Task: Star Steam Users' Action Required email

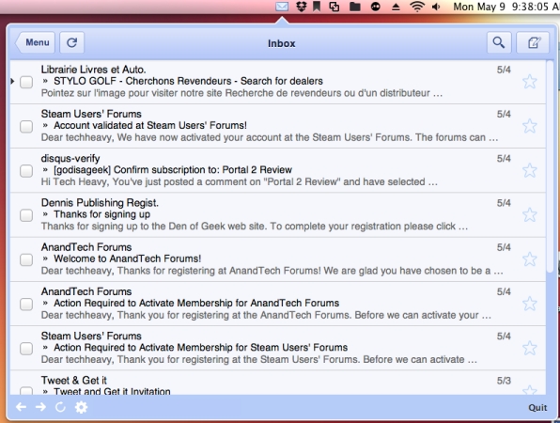Action: click(x=530, y=348)
